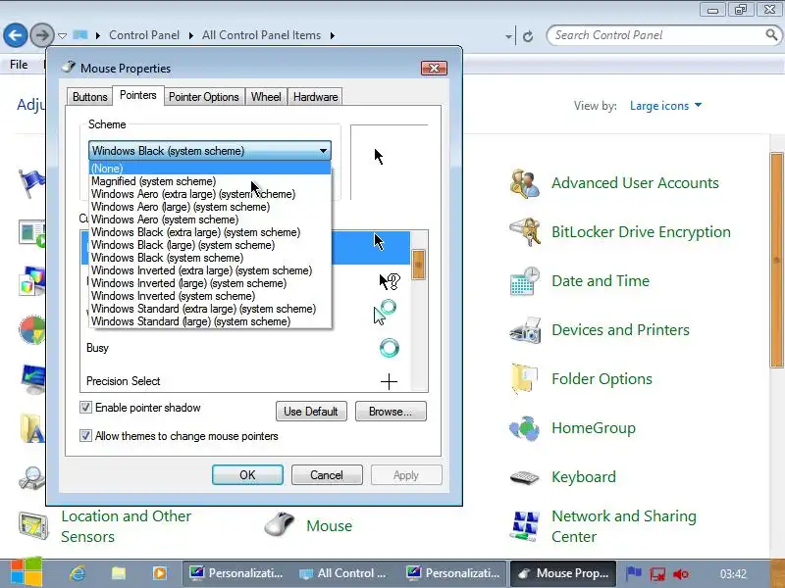Click the Windows Start button
This screenshot has height=588, width=785.
coord(26,572)
